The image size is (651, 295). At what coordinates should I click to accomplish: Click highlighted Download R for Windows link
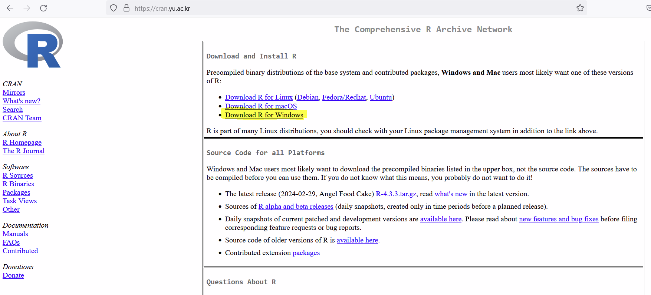264,115
